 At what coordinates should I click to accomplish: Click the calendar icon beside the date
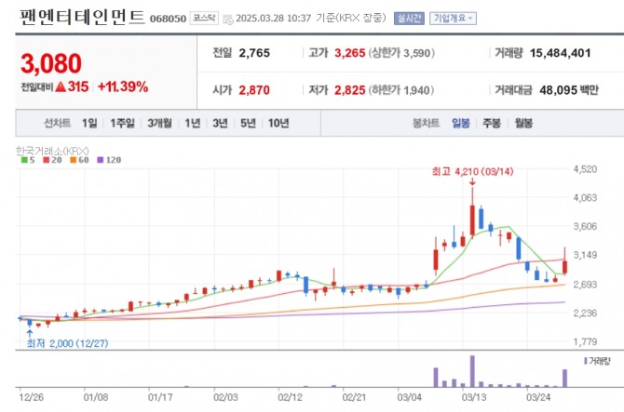(228, 18)
